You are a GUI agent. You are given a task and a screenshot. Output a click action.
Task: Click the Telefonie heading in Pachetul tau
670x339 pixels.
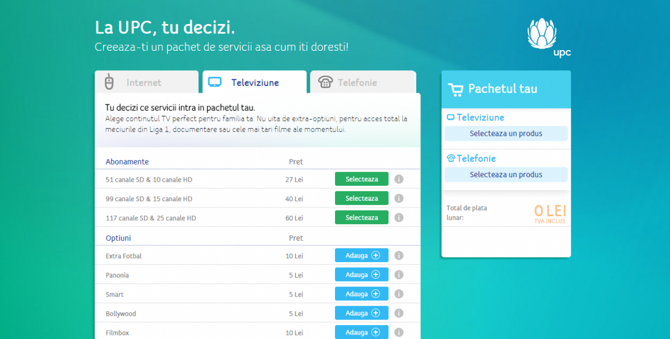476,158
